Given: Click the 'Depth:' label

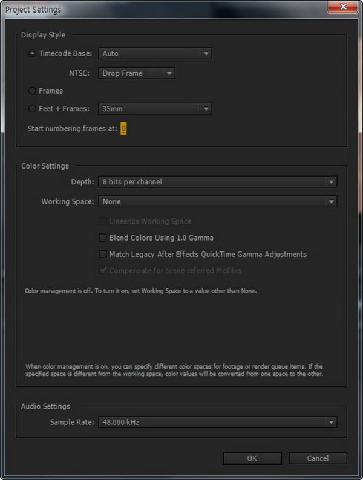Looking at the screenshot, I should (x=83, y=182).
